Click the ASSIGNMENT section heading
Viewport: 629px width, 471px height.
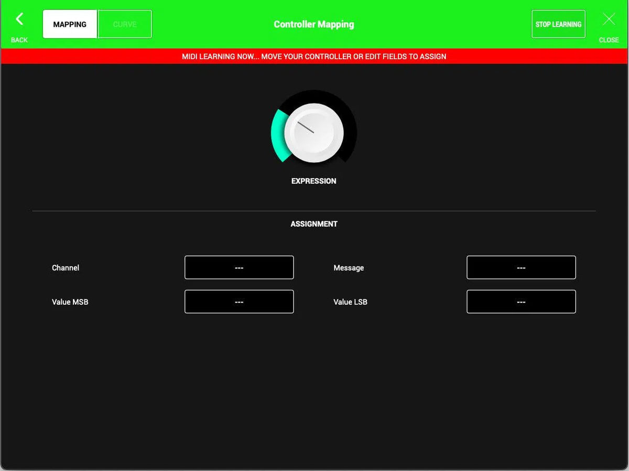[314, 224]
